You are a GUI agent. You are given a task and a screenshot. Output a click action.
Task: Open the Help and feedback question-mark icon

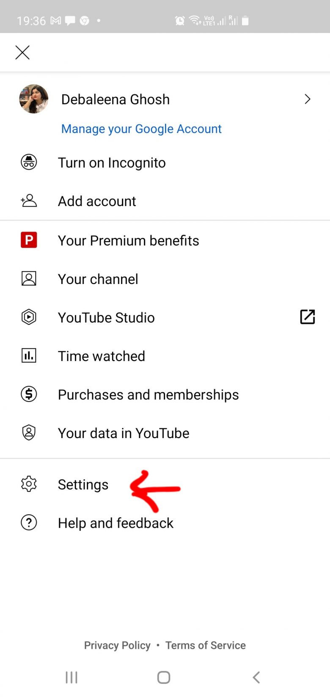click(x=28, y=523)
